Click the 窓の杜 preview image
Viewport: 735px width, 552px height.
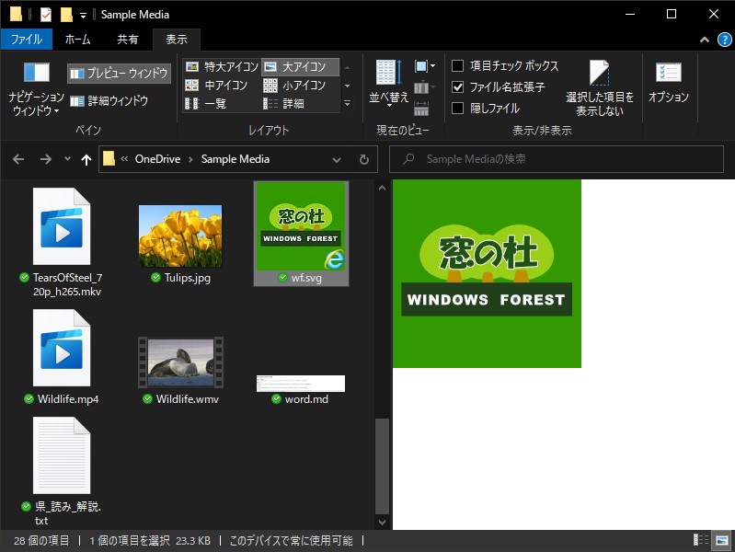click(487, 273)
